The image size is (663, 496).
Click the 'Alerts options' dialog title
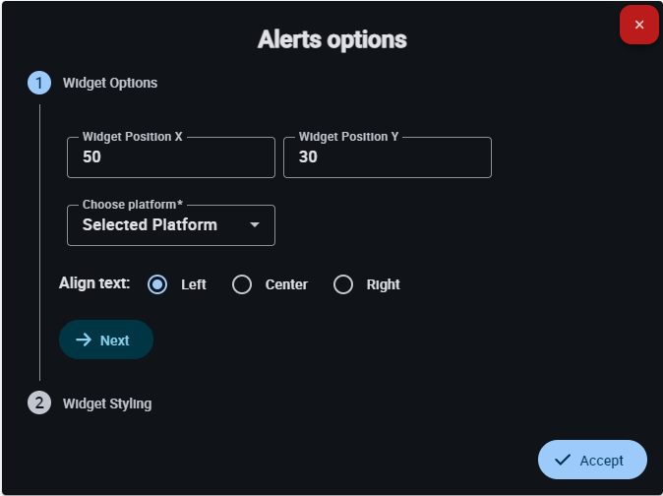point(331,39)
